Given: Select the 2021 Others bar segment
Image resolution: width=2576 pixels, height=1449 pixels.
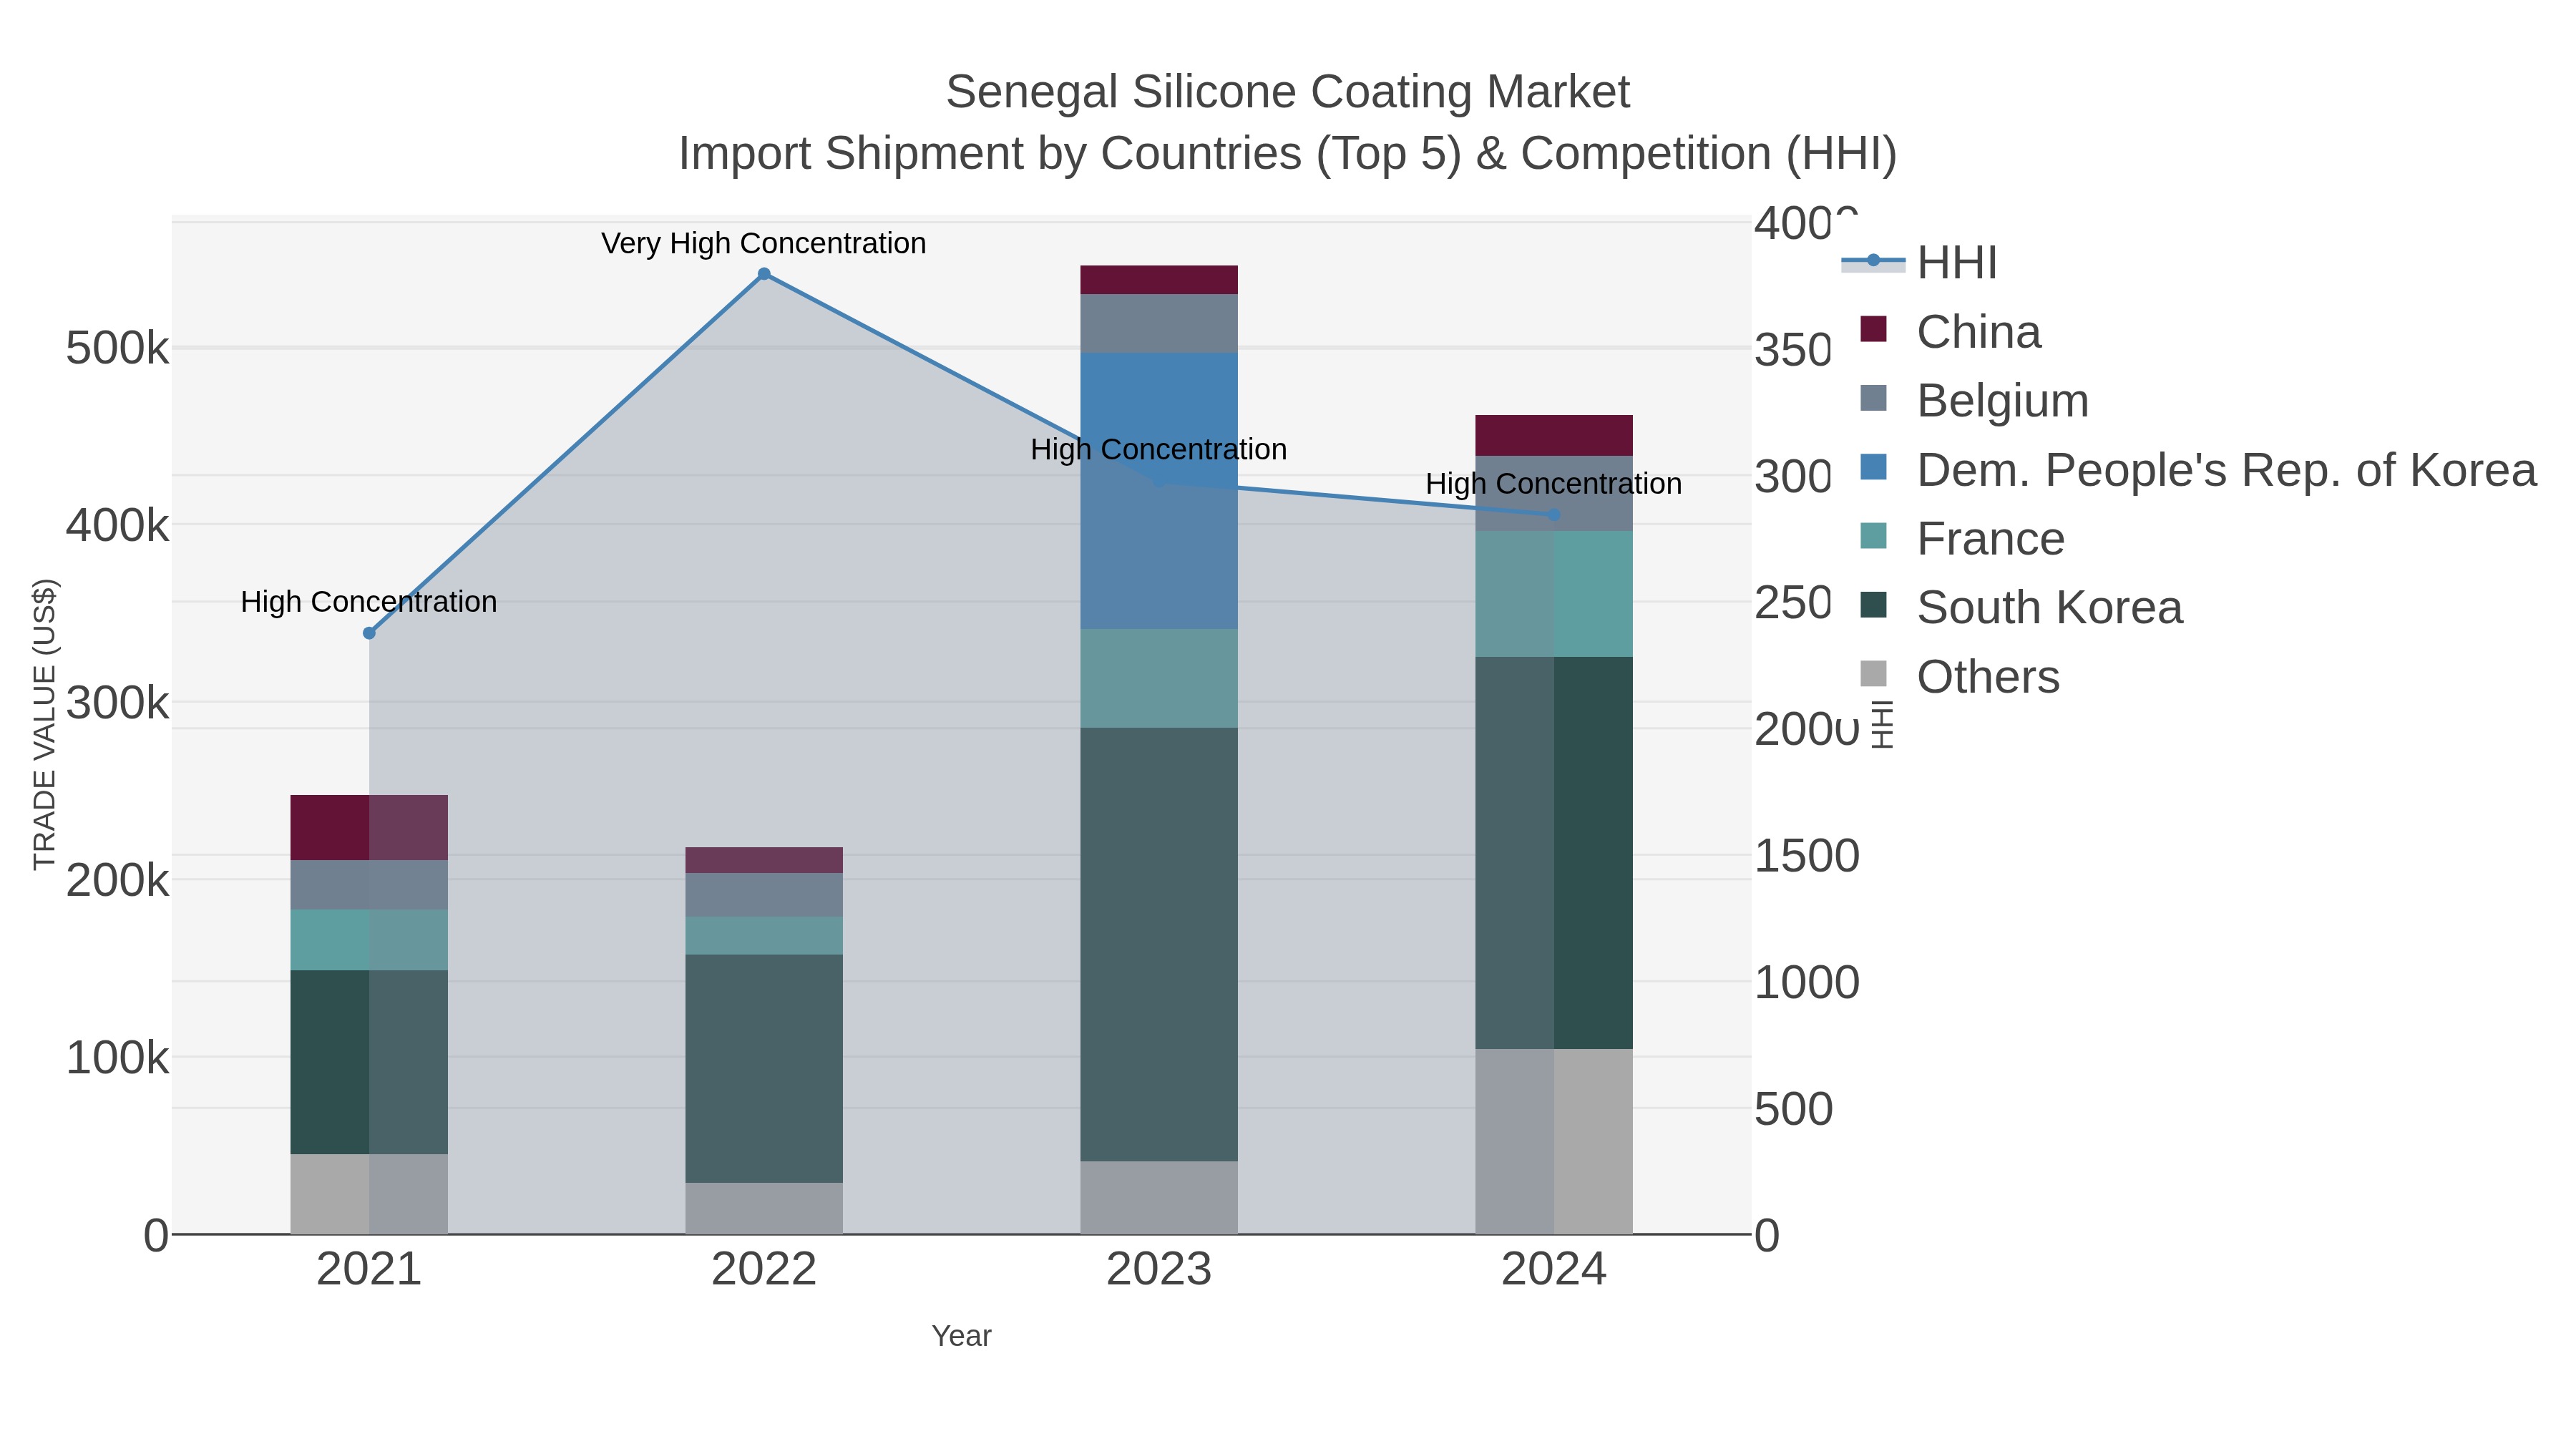Looking at the screenshot, I should coord(369,1195).
